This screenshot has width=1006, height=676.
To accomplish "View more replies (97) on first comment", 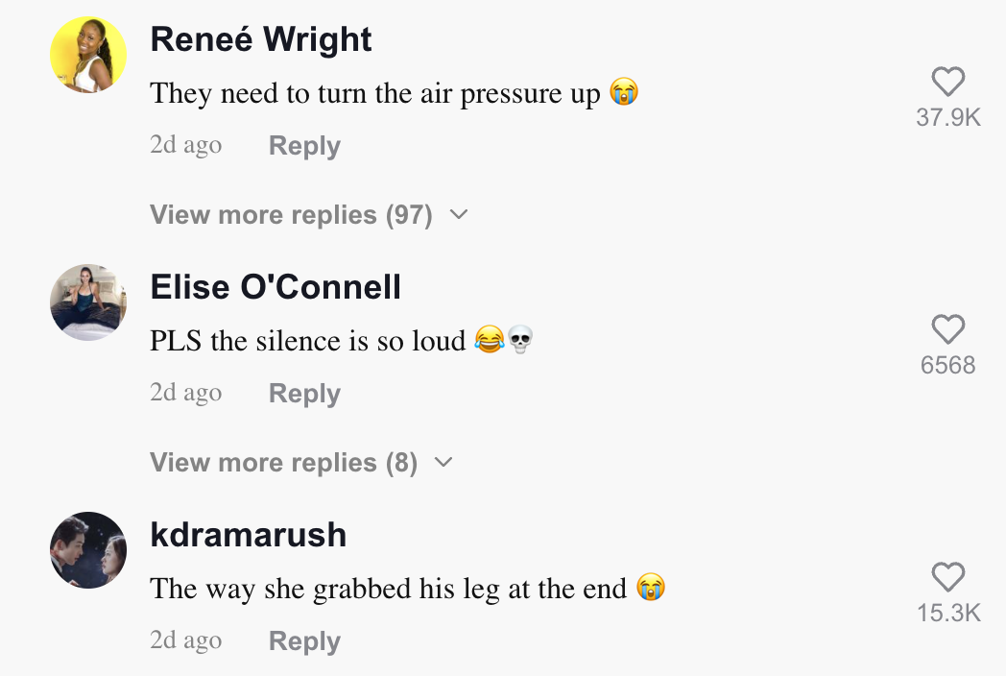I will click(291, 215).
